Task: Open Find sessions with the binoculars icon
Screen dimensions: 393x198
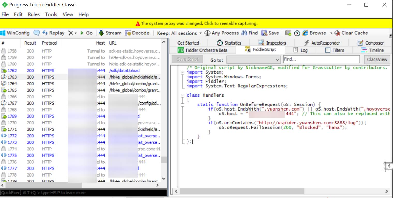Action: tap(249, 33)
